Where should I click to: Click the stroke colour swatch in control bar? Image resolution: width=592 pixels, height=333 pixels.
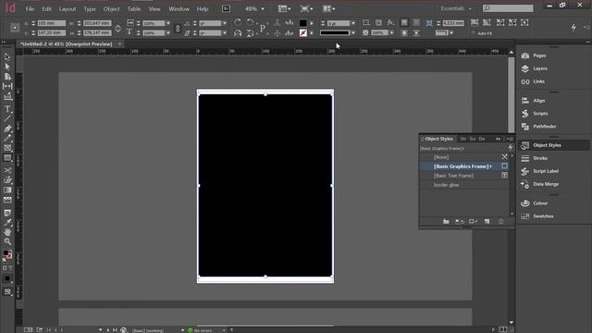coord(302,33)
